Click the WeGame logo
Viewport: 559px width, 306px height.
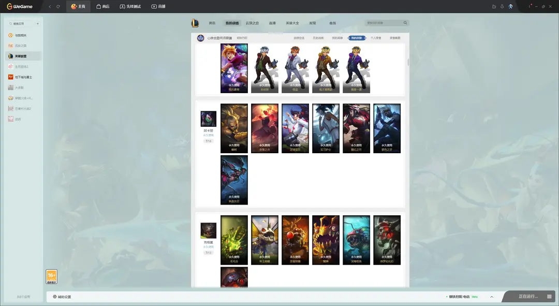click(20, 6)
